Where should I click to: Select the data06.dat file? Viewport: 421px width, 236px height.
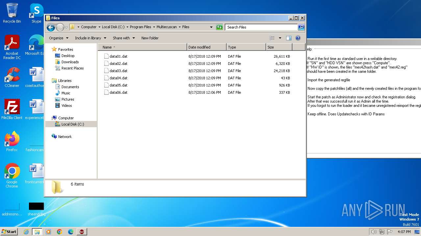pyautogui.click(x=118, y=92)
